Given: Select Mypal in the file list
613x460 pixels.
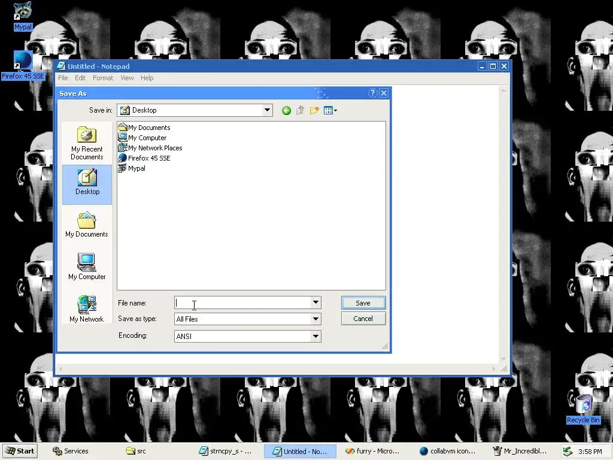Looking at the screenshot, I should pyautogui.click(x=132, y=168).
